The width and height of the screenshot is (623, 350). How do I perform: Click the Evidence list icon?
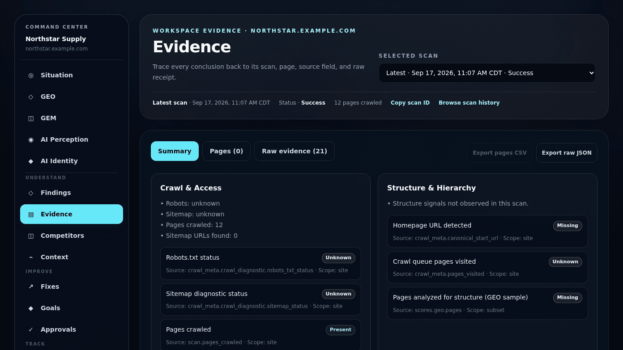[x=31, y=215]
